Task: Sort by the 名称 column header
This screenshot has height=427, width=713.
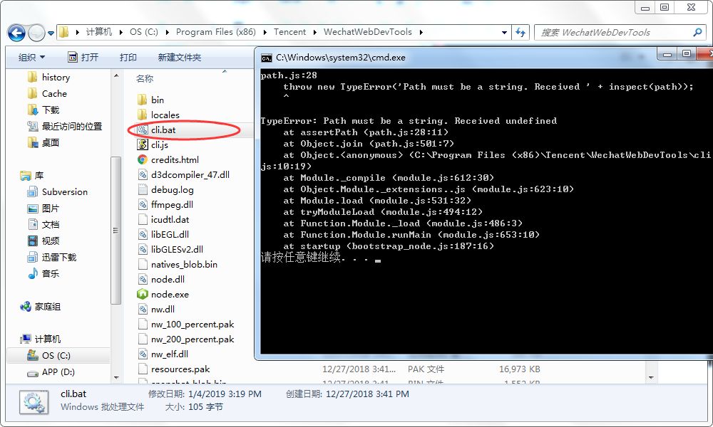Action: coord(145,78)
